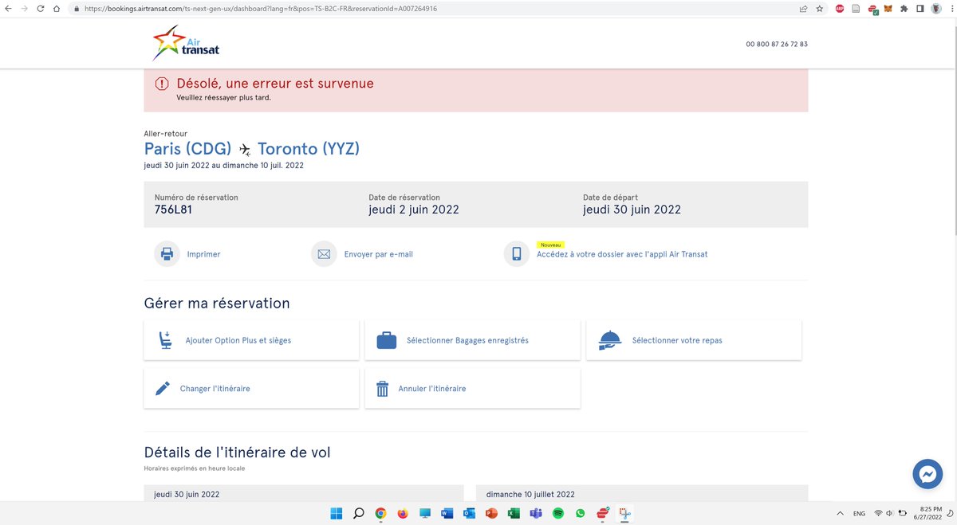The image size is (957, 525).
Task: Click the printer icon beside Imprimer
Action: 167,254
